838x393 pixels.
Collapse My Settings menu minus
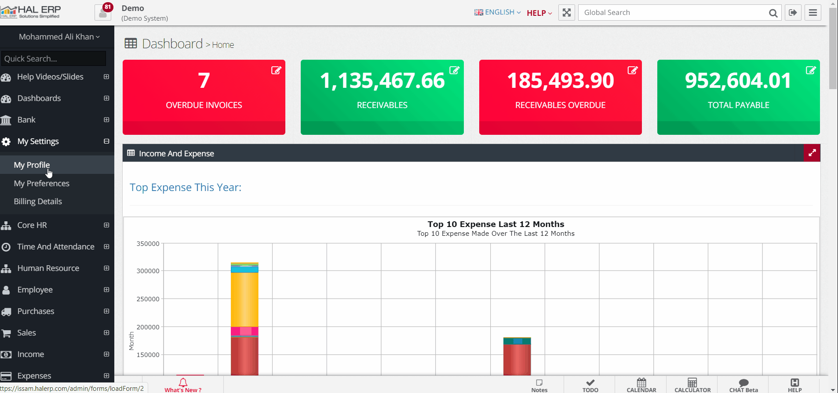[x=106, y=141]
